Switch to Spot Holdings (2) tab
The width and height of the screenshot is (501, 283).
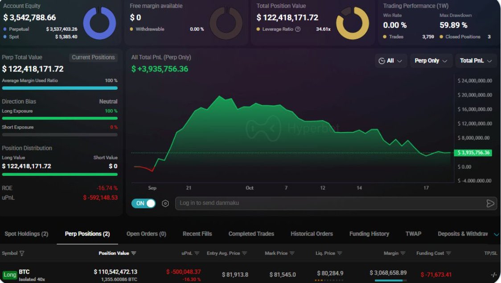coord(26,234)
